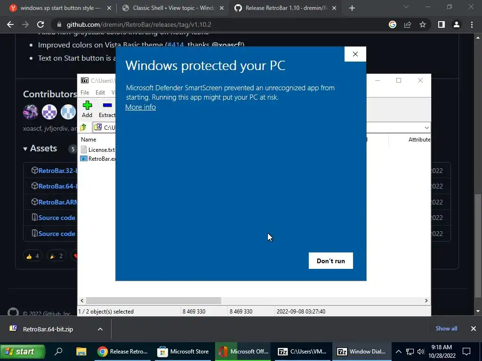This screenshot has width=482, height=361.
Task: Click the share page icon in address bar
Action: tap(408, 24)
